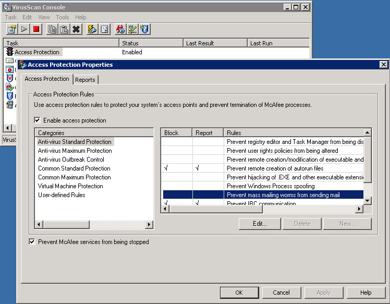Toggle Prevent McAfee services from being stopped

32,241
